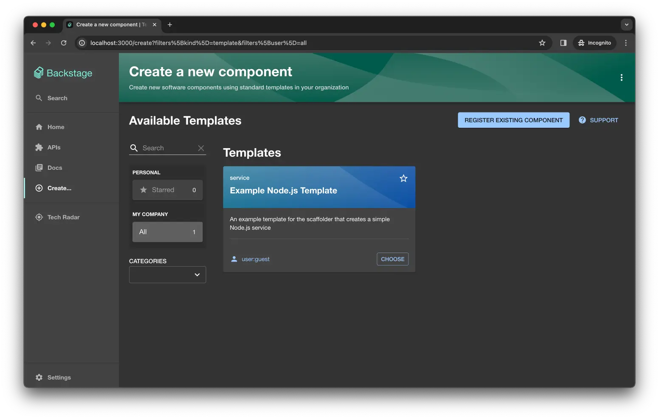Screen dimensions: 659x419
Task: Select the Create... sidebar item
Action: [x=59, y=188]
